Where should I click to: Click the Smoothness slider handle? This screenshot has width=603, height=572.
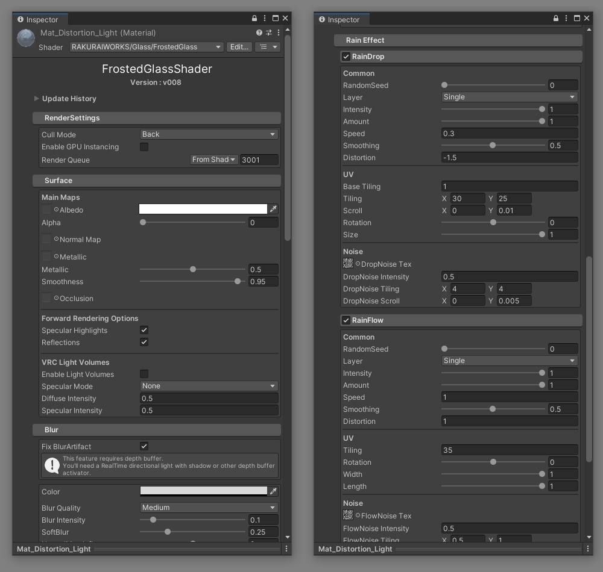(238, 281)
